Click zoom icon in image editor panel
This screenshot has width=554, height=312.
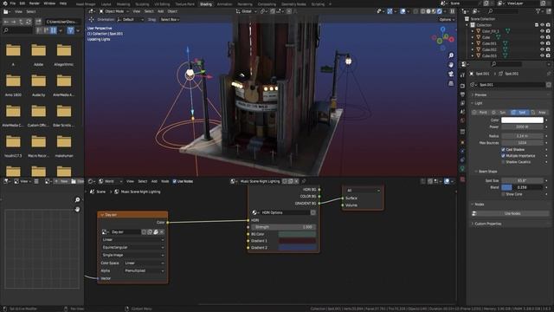(77, 200)
